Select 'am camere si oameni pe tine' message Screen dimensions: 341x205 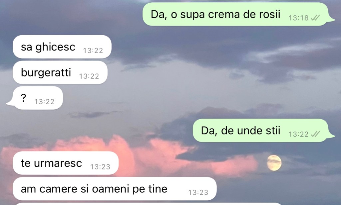pos(115,189)
